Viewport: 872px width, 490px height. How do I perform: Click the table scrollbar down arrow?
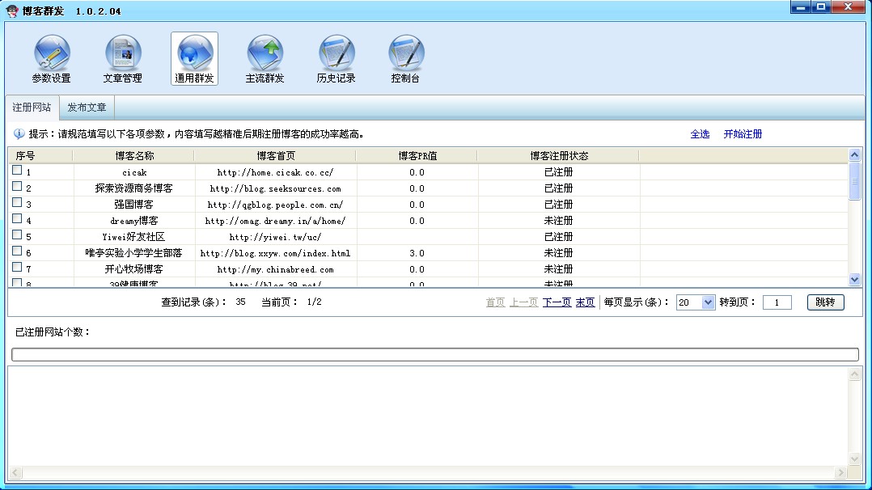[x=855, y=279]
